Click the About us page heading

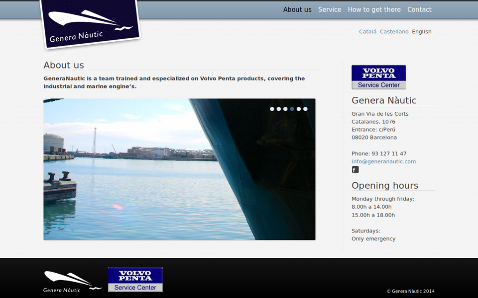[63, 65]
